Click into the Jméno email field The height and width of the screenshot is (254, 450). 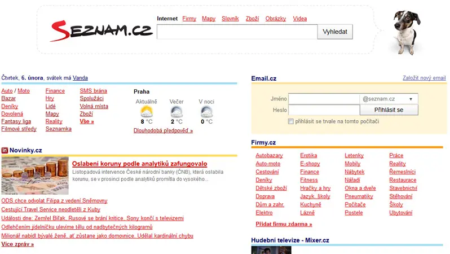[x=324, y=99]
